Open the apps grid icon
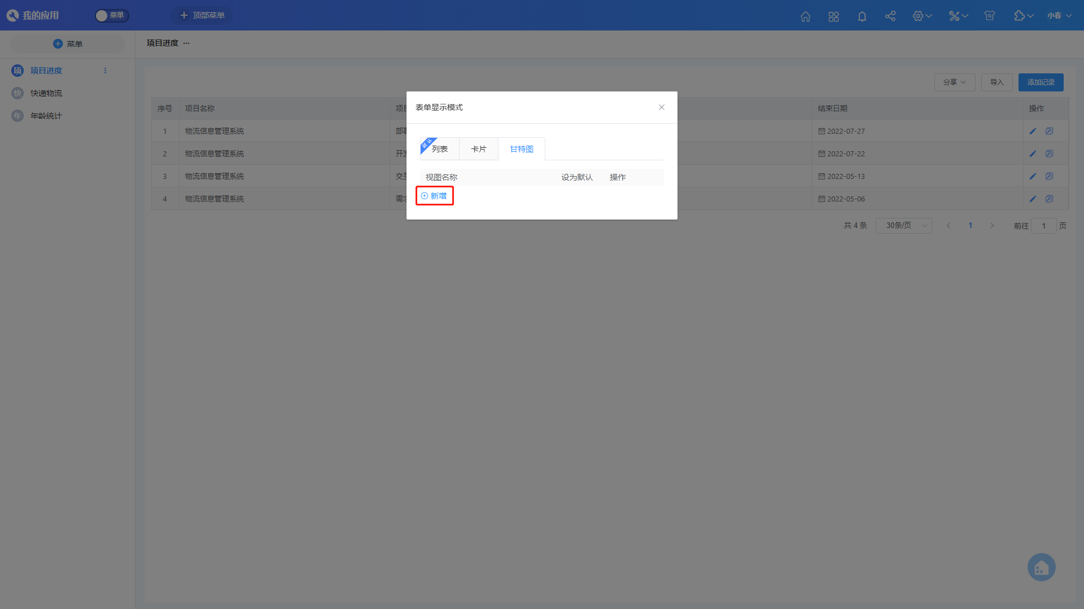The width and height of the screenshot is (1084, 609). click(834, 16)
